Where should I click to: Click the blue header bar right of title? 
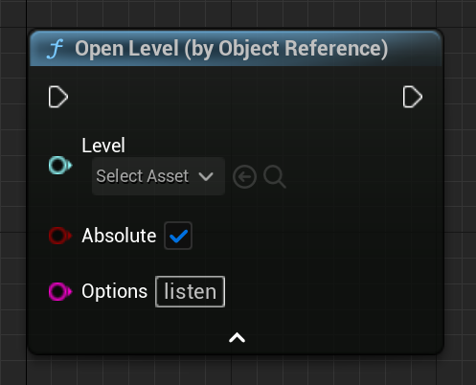pyautogui.click(x=414, y=49)
